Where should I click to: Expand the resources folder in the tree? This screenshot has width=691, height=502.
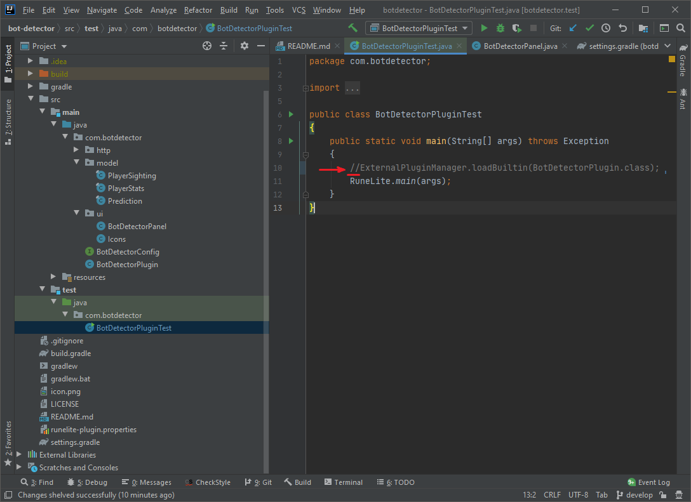coord(53,277)
